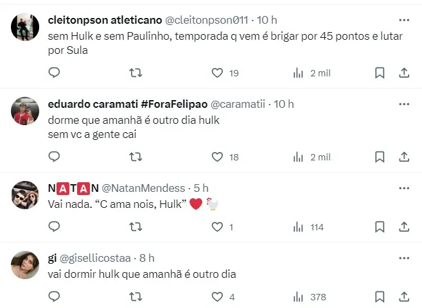This screenshot has width=422, height=308.
Task: Open more options on cleitonpson's tweet
Action: tap(403, 21)
